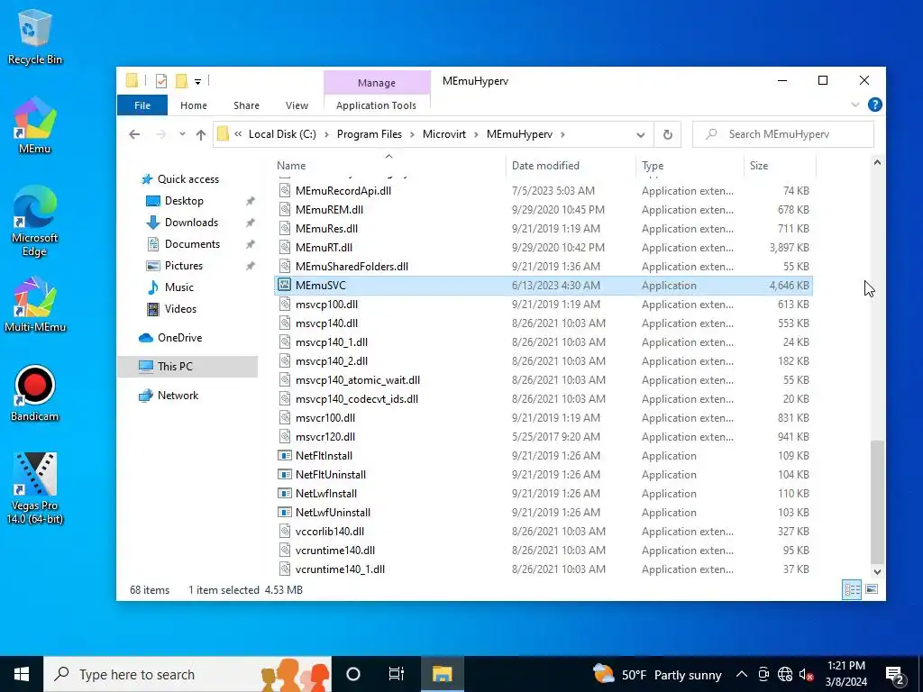Click the Properties icon in quick access toolbar
This screenshot has width=923, height=692.
[x=160, y=81]
